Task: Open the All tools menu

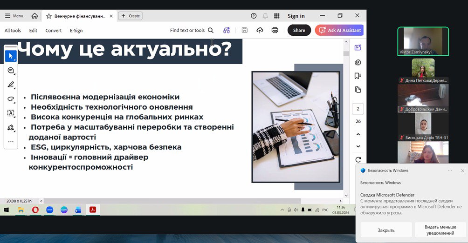Action: [13, 30]
